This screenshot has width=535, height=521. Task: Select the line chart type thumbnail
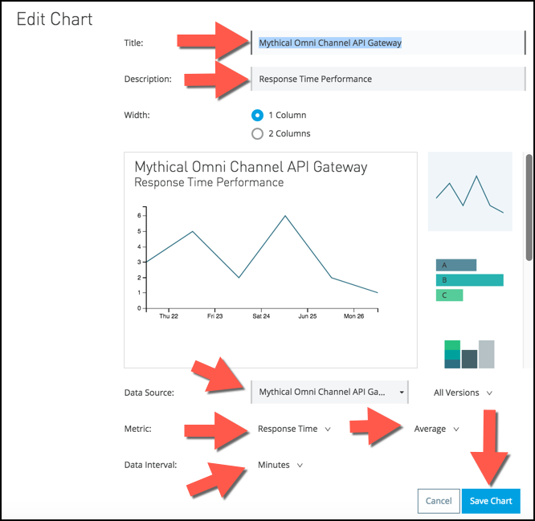(470, 192)
